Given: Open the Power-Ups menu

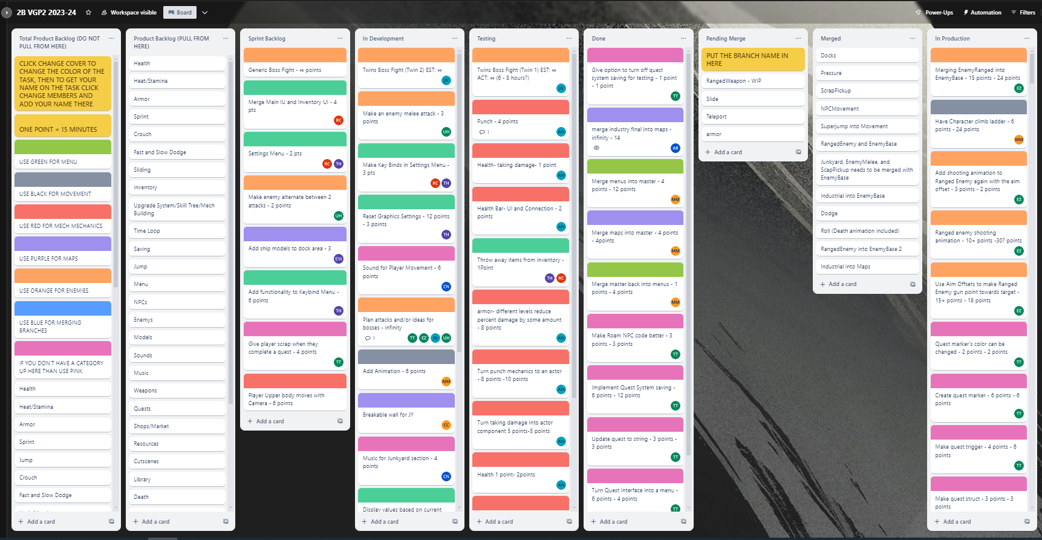Looking at the screenshot, I should [934, 12].
